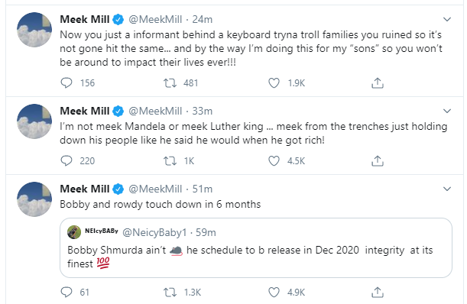Open options chevron on the 24m tweet
The image size is (467, 304).
447,20
